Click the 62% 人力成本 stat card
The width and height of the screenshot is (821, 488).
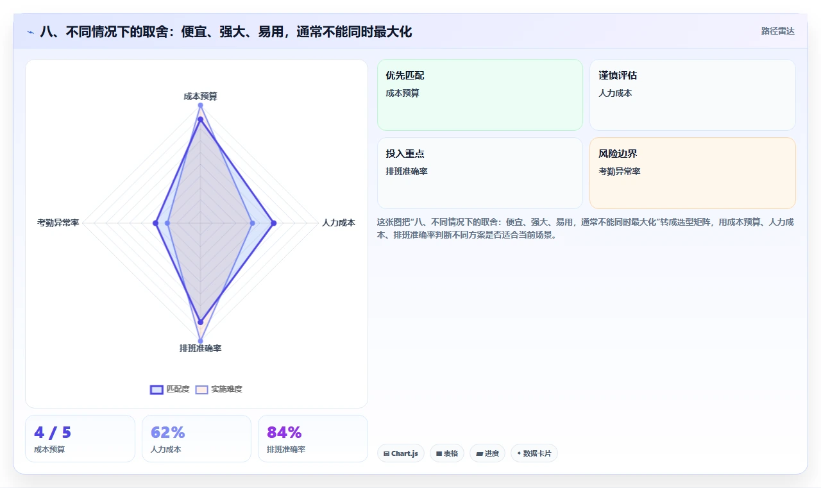pyautogui.click(x=196, y=439)
